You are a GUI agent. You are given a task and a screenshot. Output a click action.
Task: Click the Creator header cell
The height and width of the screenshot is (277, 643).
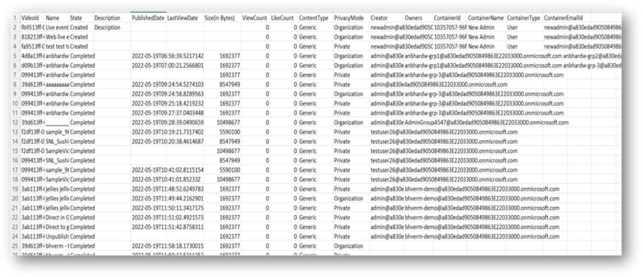pyautogui.click(x=386, y=18)
